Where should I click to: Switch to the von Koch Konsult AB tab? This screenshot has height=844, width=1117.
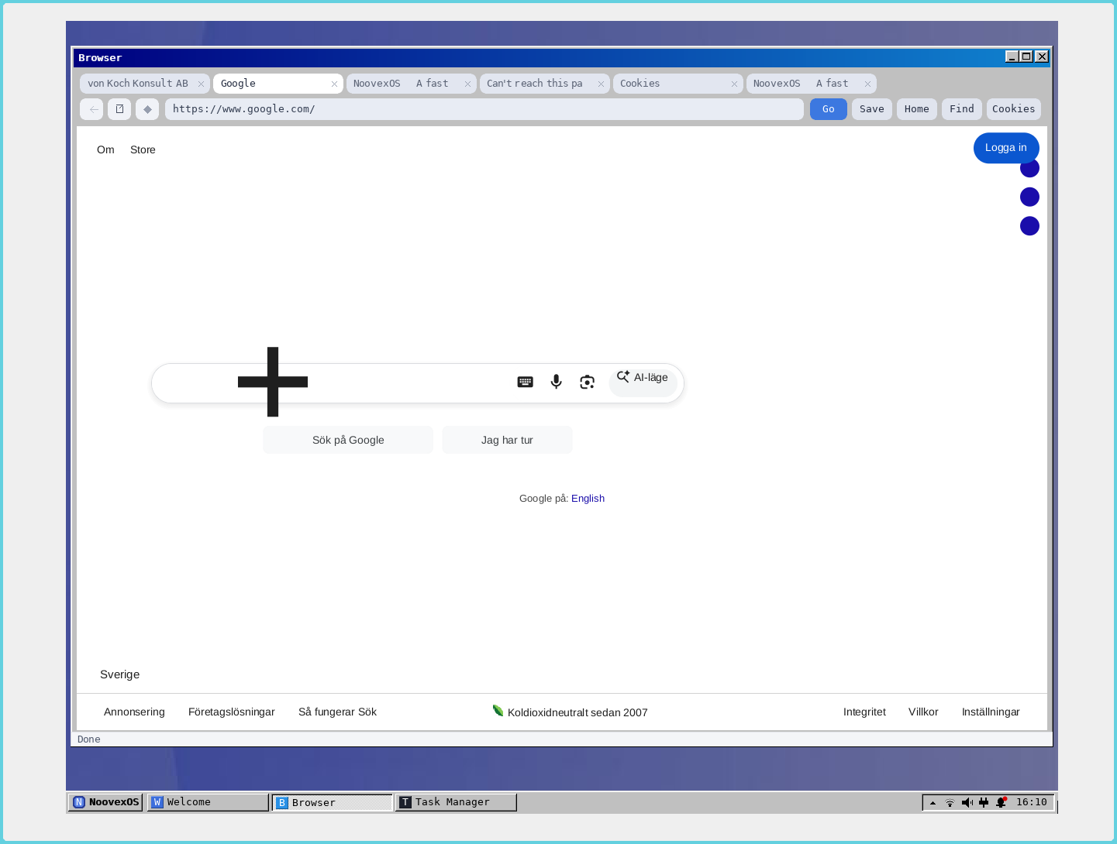138,84
